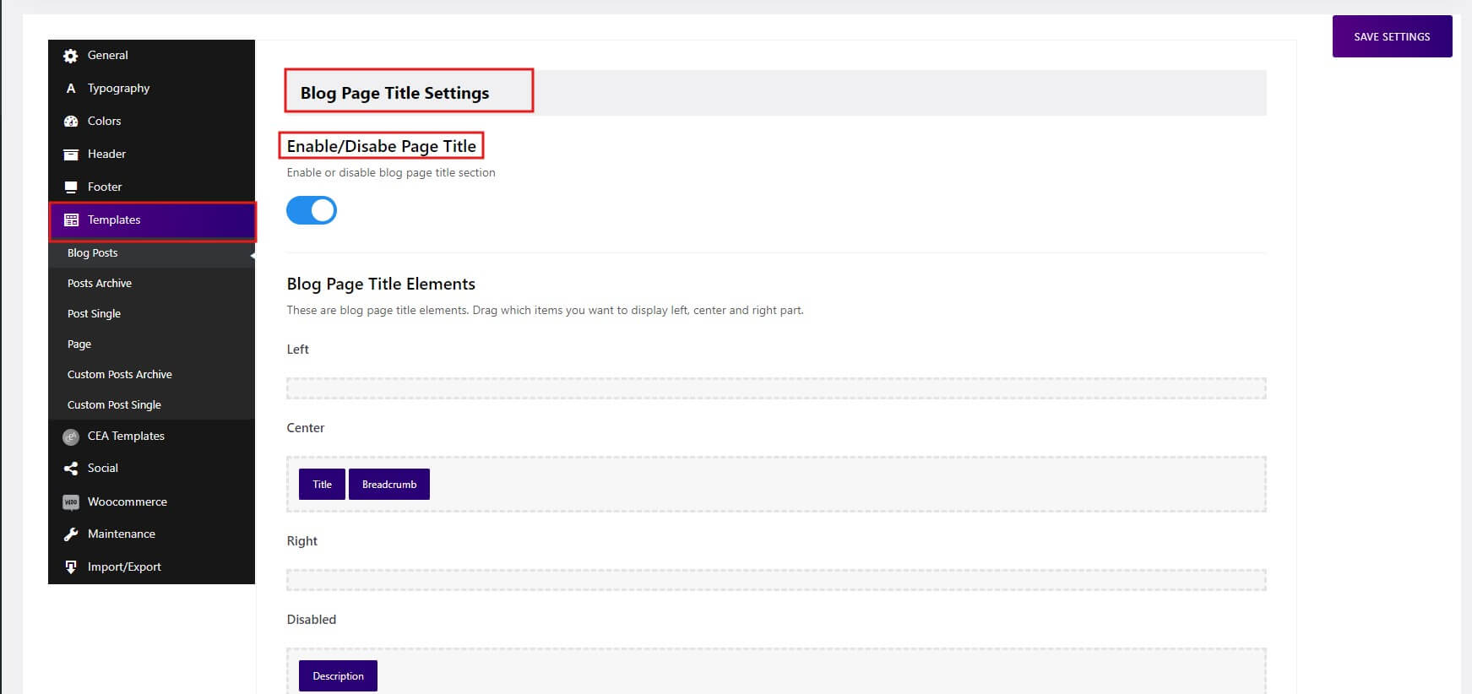Select the Title element chip
The height and width of the screenshot is (694, 1472).
(322, 485)
